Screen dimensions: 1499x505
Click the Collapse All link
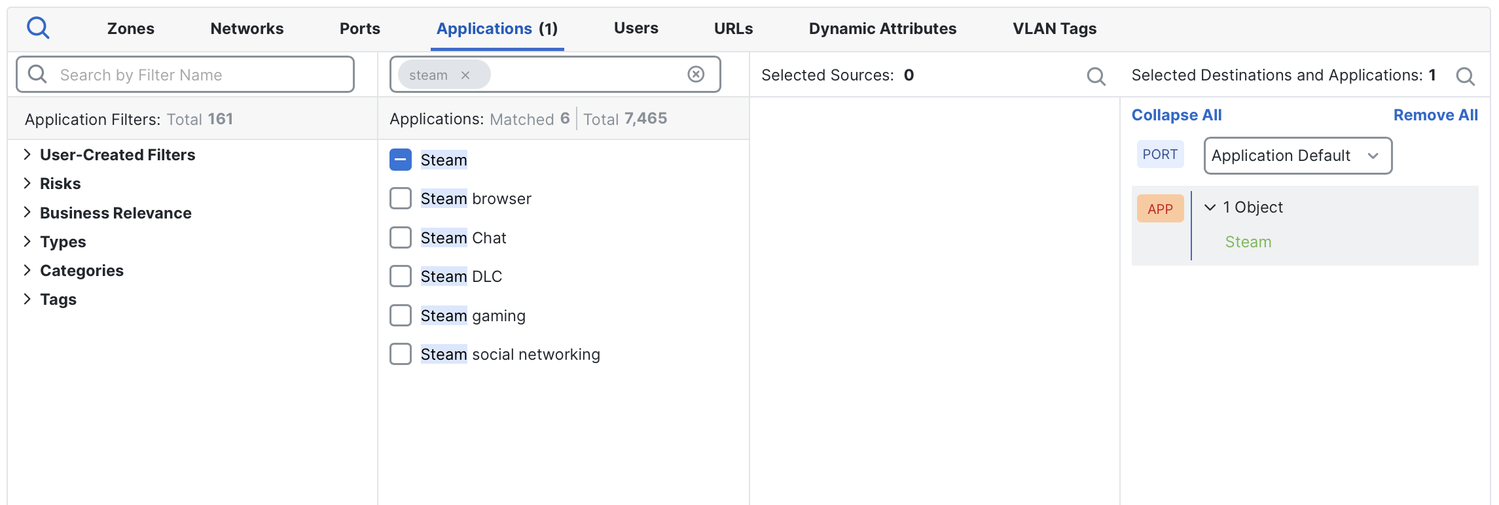(1176, 115)
